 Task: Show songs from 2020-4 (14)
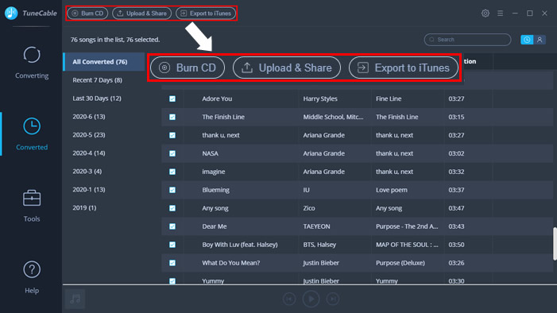click(x=89, y=153)
